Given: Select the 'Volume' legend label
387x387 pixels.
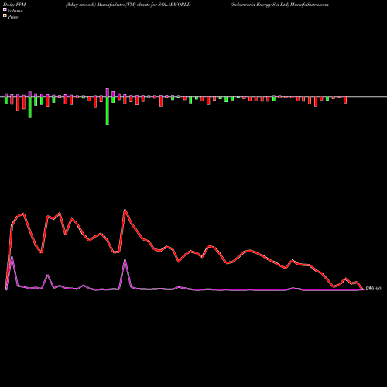Looking at the screenshot, I should click(x=15, y=11).
